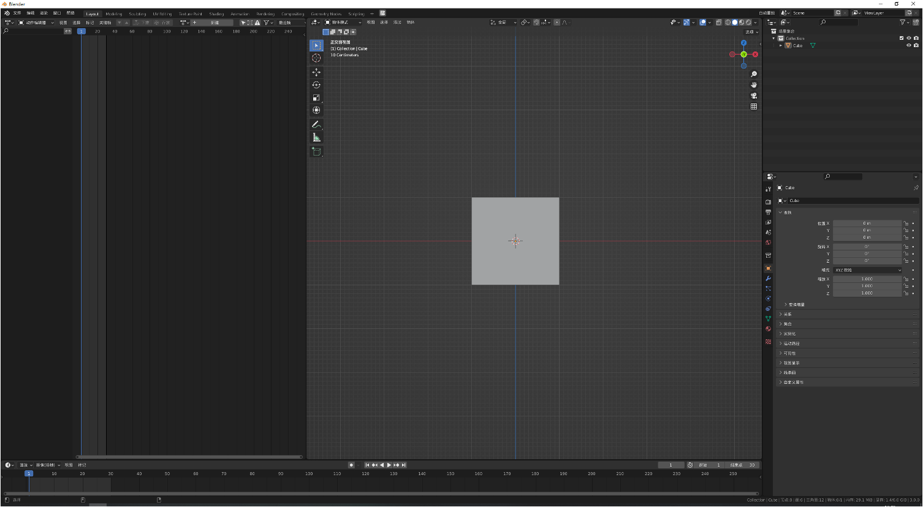Select the Scale tool in viewport toolbar
Screen dimensions: 923x507
coord(316,97)
